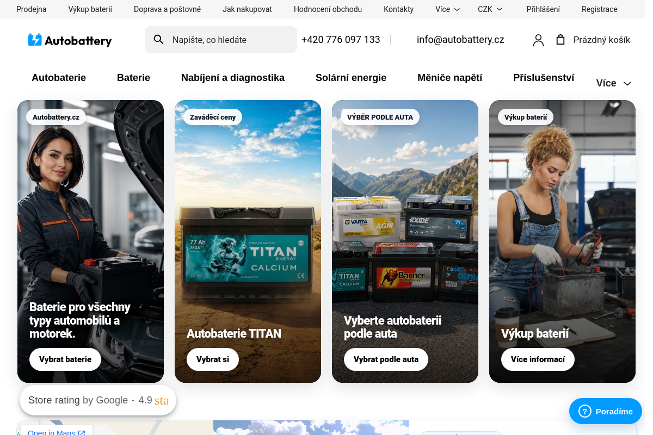Click the Výkup baterií card heading
Screen dimensions: 653x435
click(x=535, y=334)
